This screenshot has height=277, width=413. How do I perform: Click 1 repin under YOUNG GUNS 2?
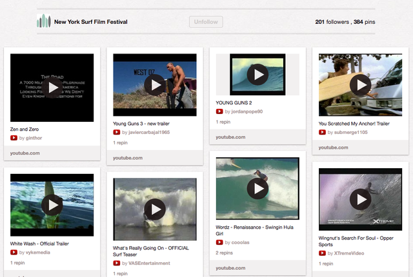click(x=223, y=122)
